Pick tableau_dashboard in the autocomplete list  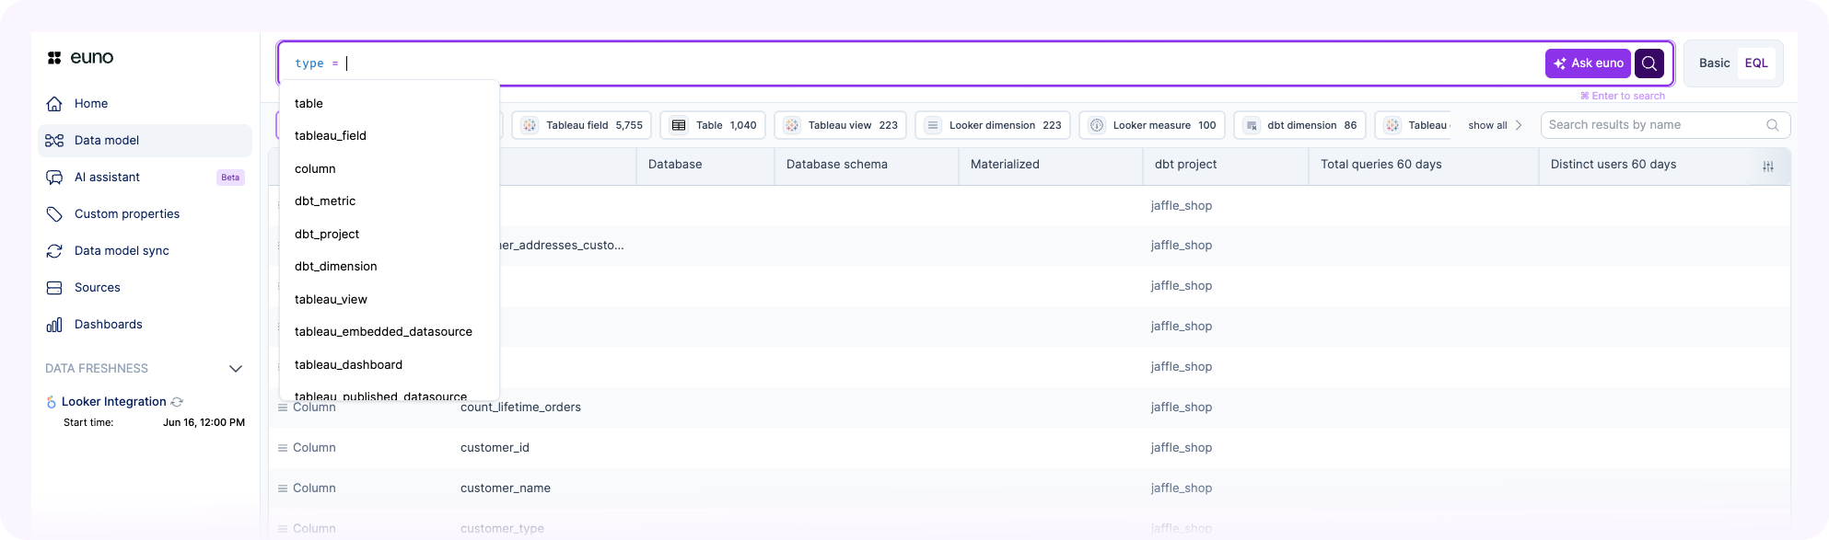(x=348, y=365)
